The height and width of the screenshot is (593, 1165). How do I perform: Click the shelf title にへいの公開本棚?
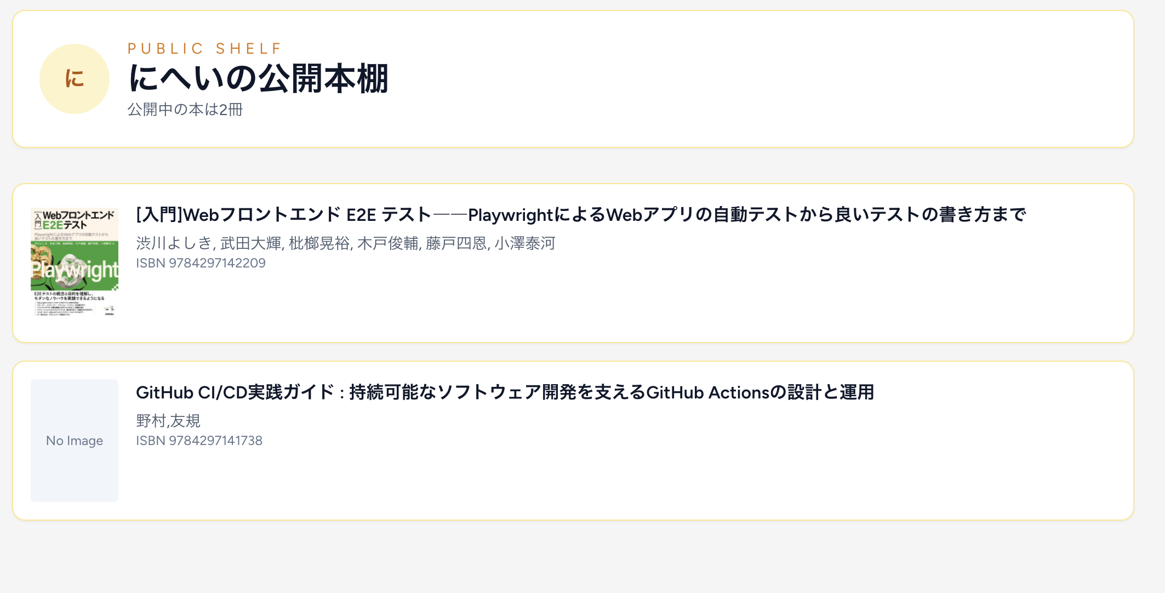pos(258,79)
